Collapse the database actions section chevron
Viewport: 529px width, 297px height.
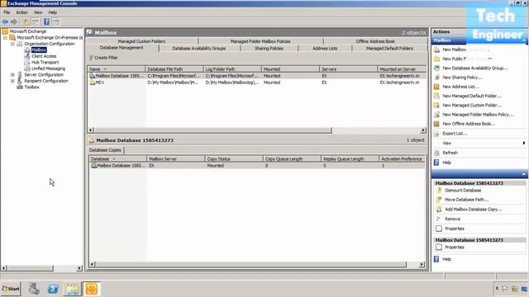[x=523, y=174]
